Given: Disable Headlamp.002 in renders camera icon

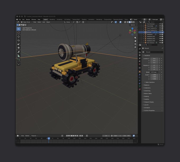Looking at the screenshot, I should point(162,39).
